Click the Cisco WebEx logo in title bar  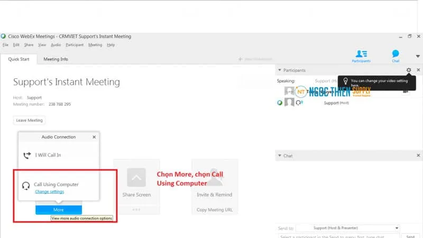point(3,36)
